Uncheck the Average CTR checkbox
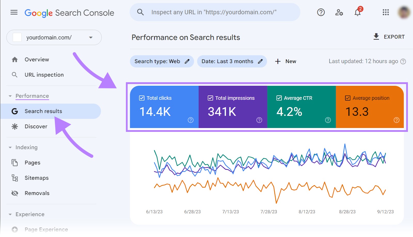This screenshot has height=237, width=413. (x=279, y=98)
